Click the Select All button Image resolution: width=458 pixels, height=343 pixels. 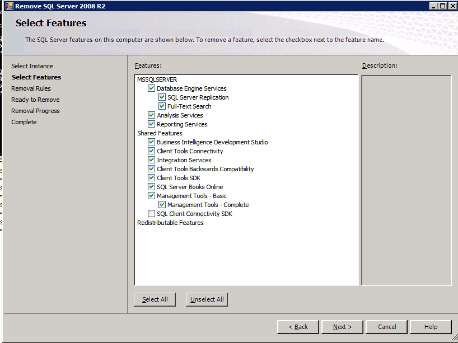155,299
